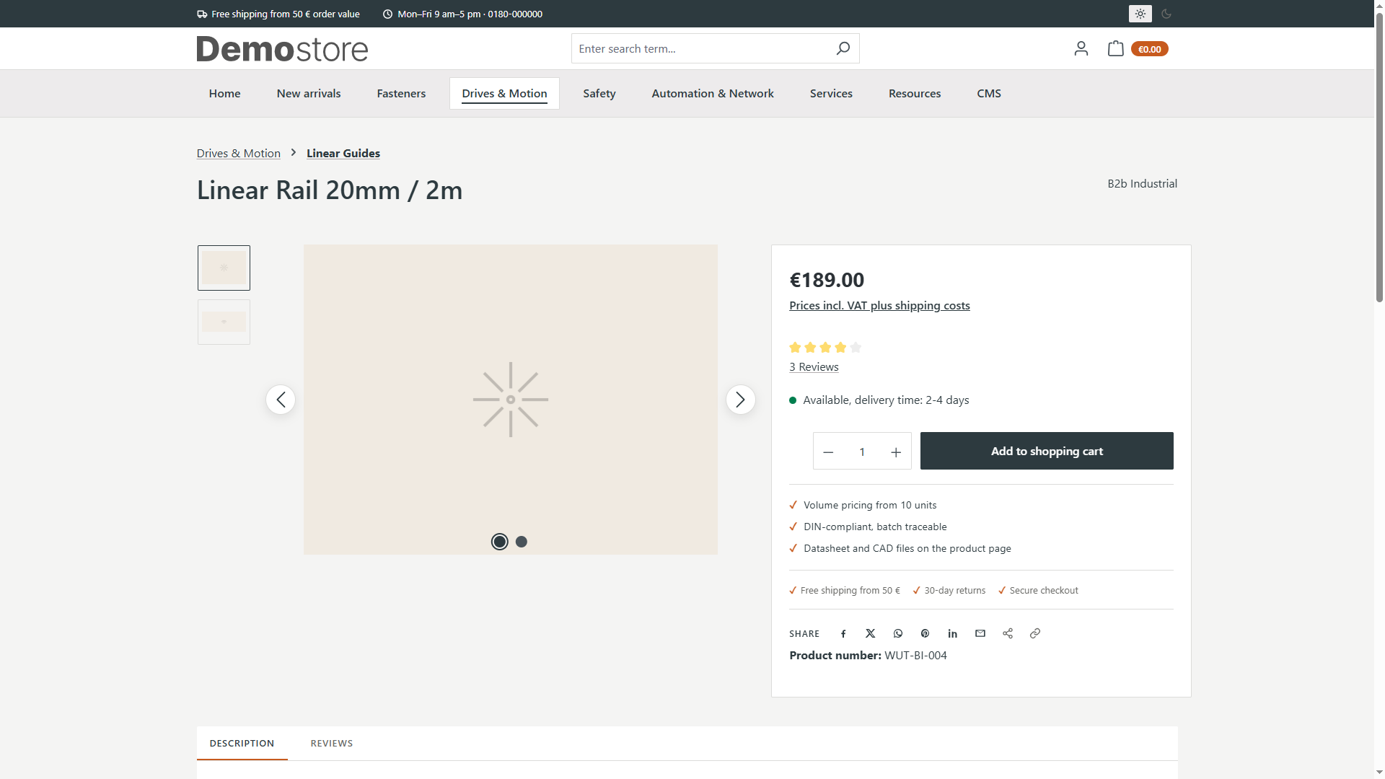
Task: Open the Reviews tab
Action: (x=332, y=743)
